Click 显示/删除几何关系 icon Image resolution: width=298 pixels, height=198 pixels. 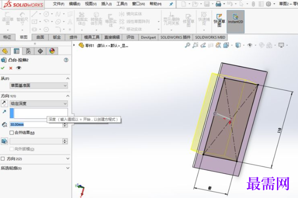pyautogui.click(x=171, y=19)
